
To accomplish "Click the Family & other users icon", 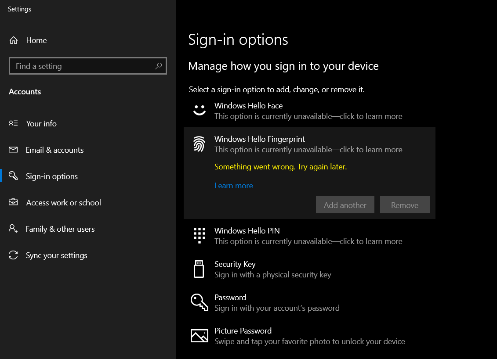I will tap(13, 229).
